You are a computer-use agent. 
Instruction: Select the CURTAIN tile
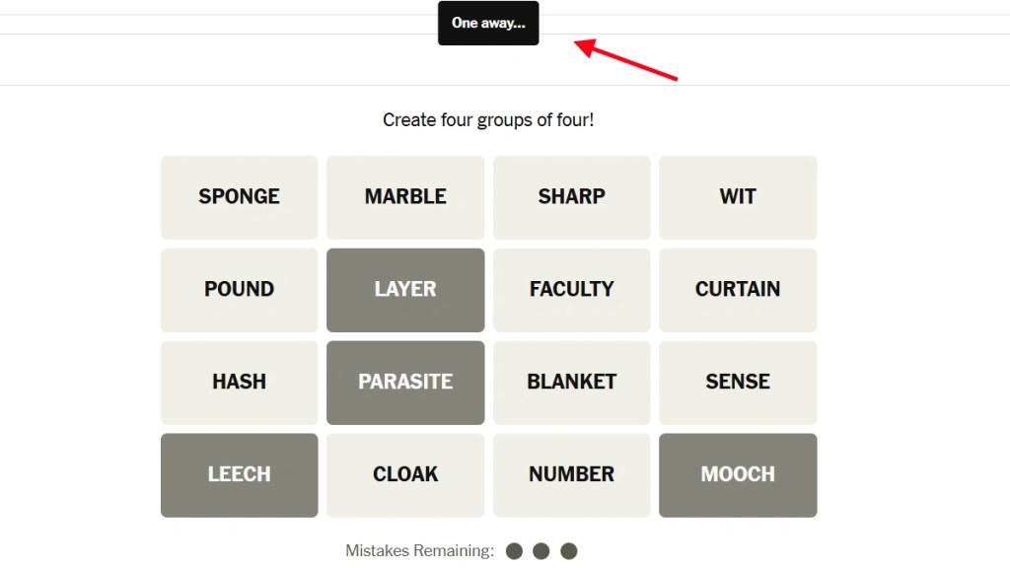coord(738,290)
